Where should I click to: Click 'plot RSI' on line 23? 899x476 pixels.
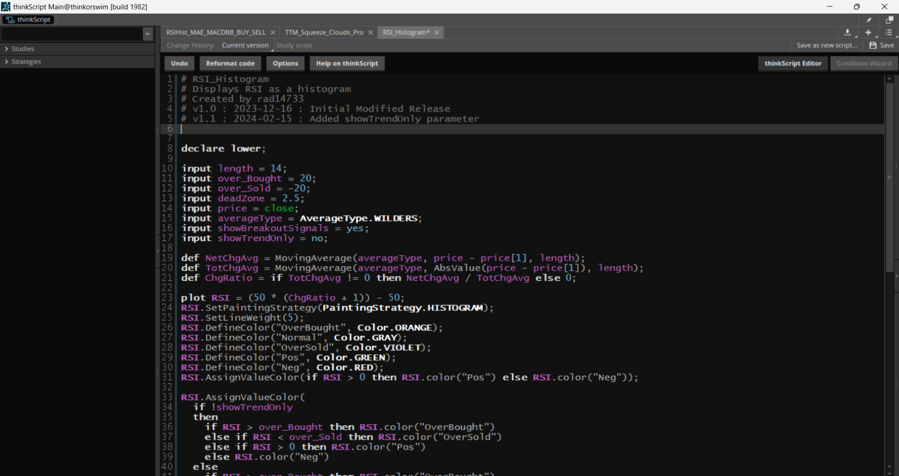pyautogui.click(x=205, y=297)
